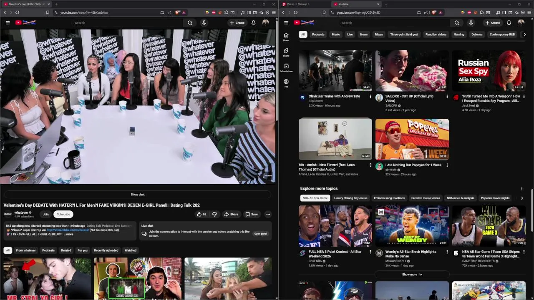Expand Show more under explore topics
534x300 pixels.
[x=412, y=275]
